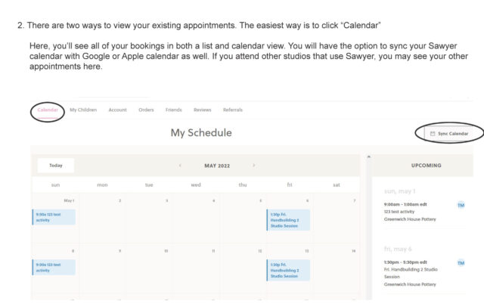
Task: Click the scroll up arrow beside the calendar
Action: click(x=368, y=157)
